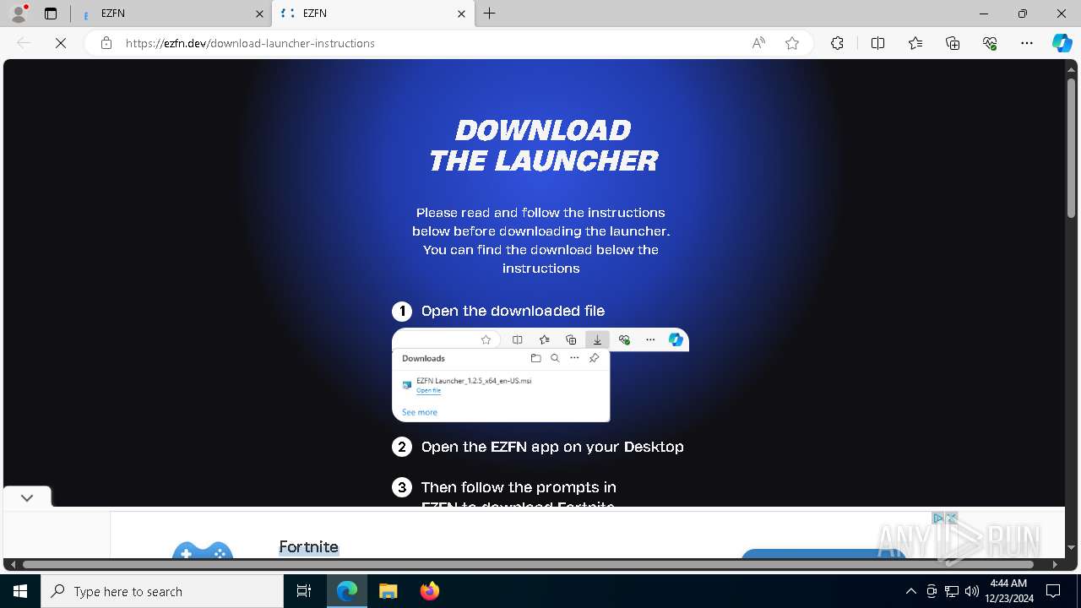Close the first EZFN tab

(259, 14)
